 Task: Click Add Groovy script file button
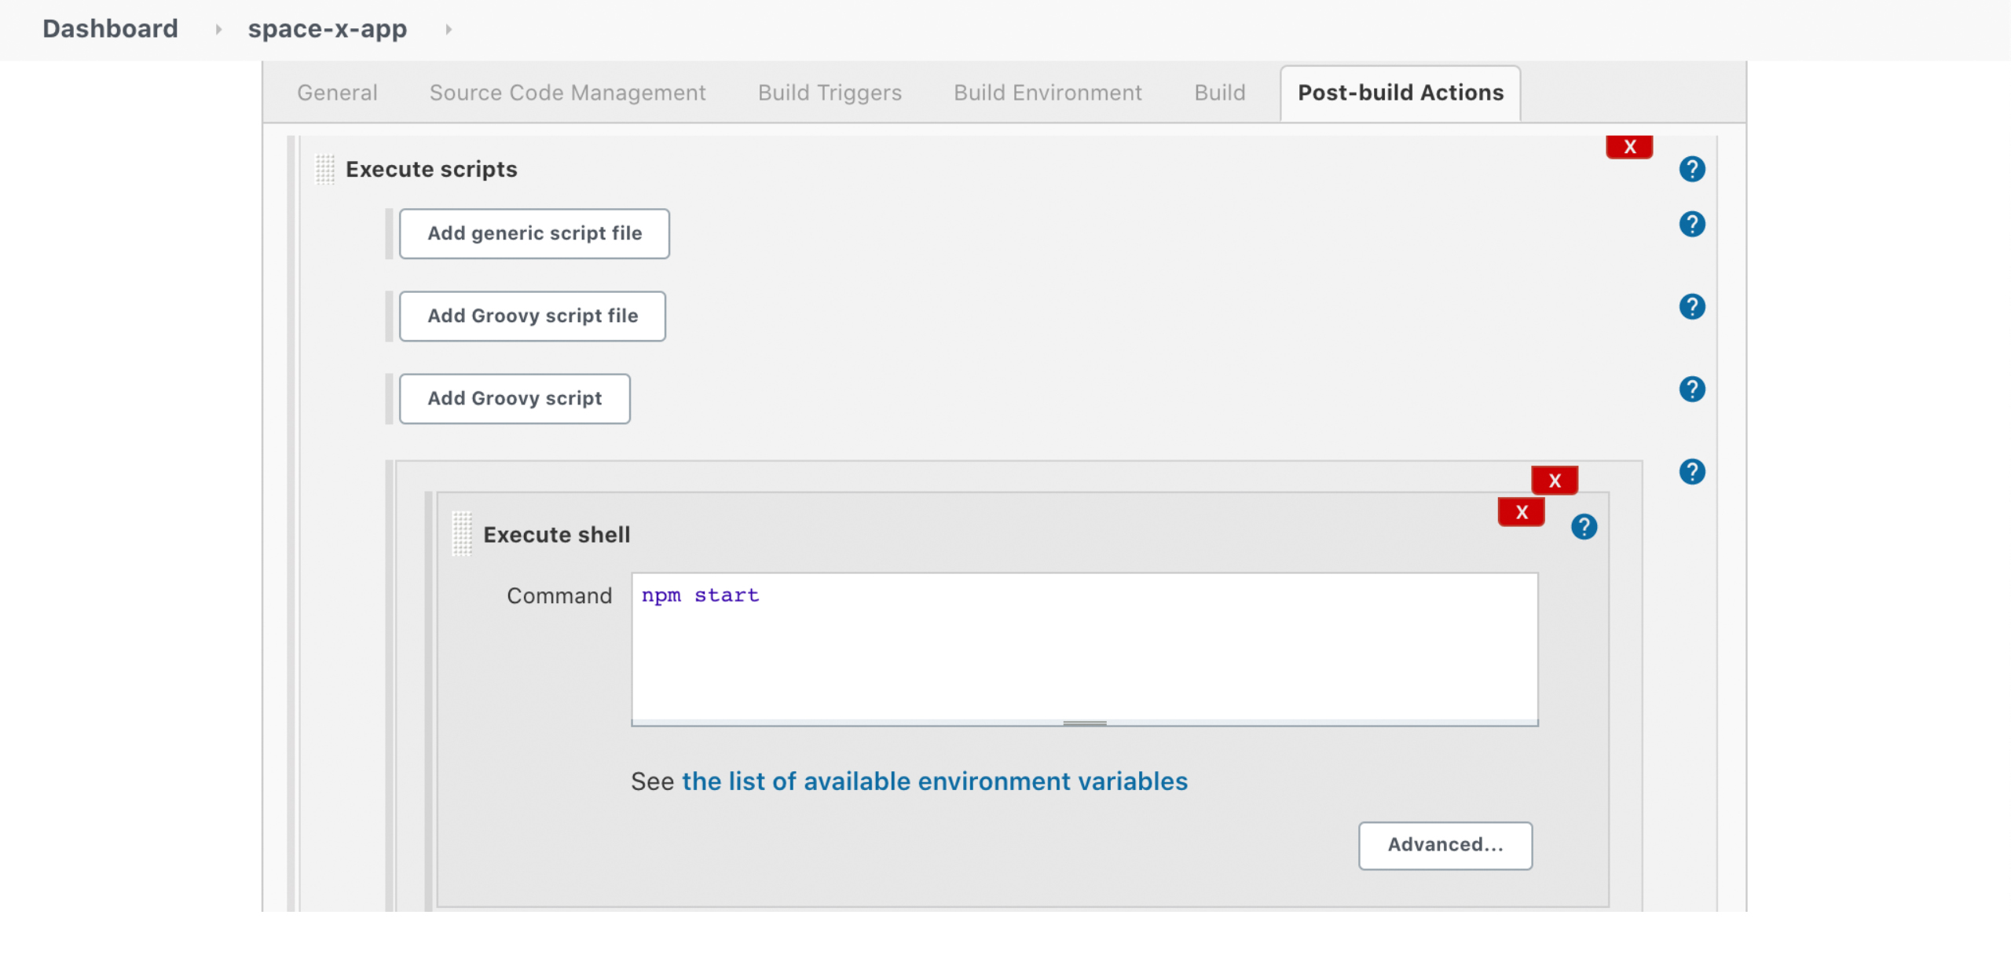(533, 316)
